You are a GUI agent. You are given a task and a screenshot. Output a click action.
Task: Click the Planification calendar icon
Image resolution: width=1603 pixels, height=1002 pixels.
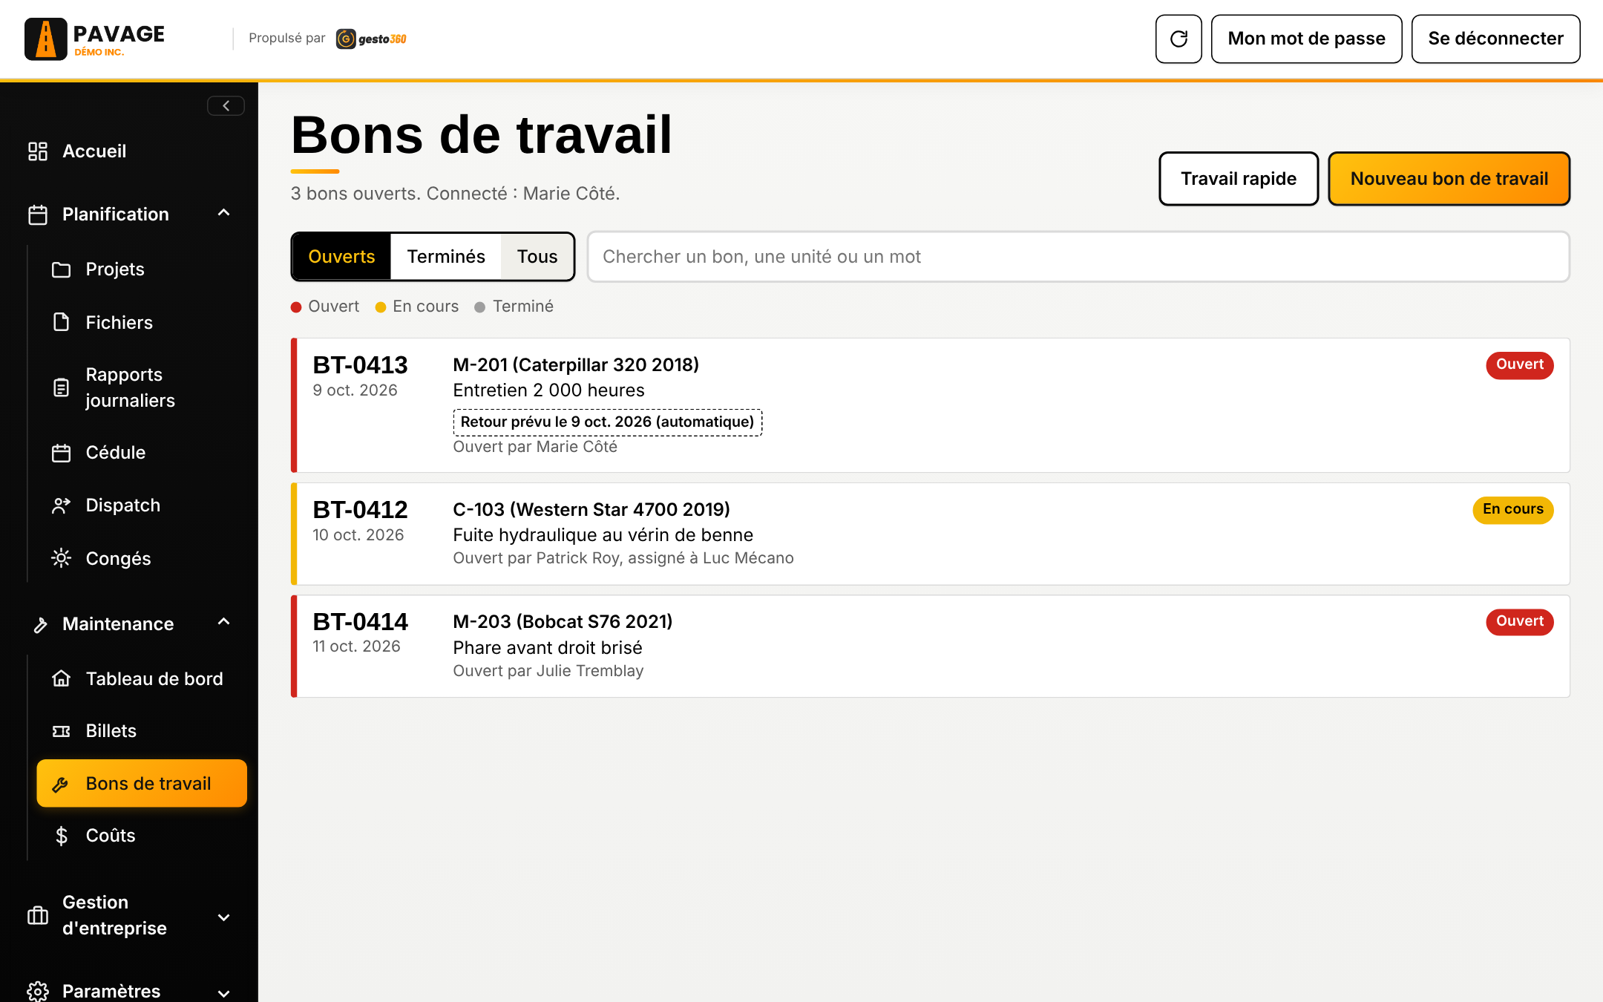pyautogui.click(x=38, y=215)
